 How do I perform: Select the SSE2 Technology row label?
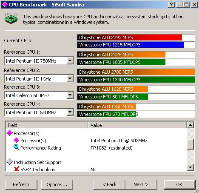point(38,169)
